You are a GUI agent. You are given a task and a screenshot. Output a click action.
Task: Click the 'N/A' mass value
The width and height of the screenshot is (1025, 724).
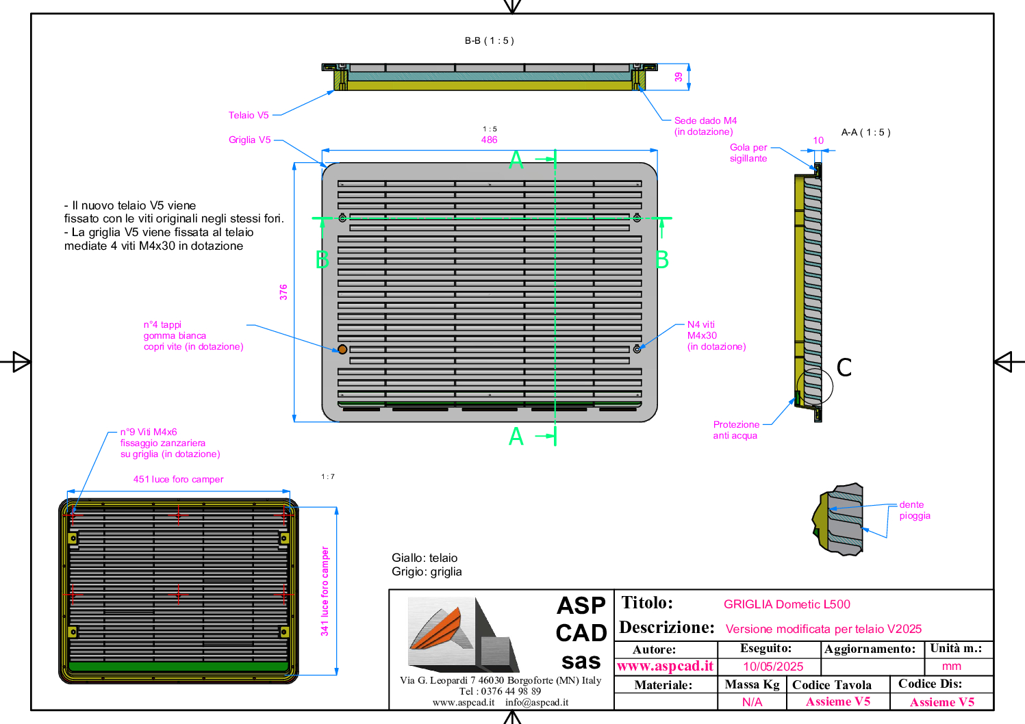[x=752, y=702]
